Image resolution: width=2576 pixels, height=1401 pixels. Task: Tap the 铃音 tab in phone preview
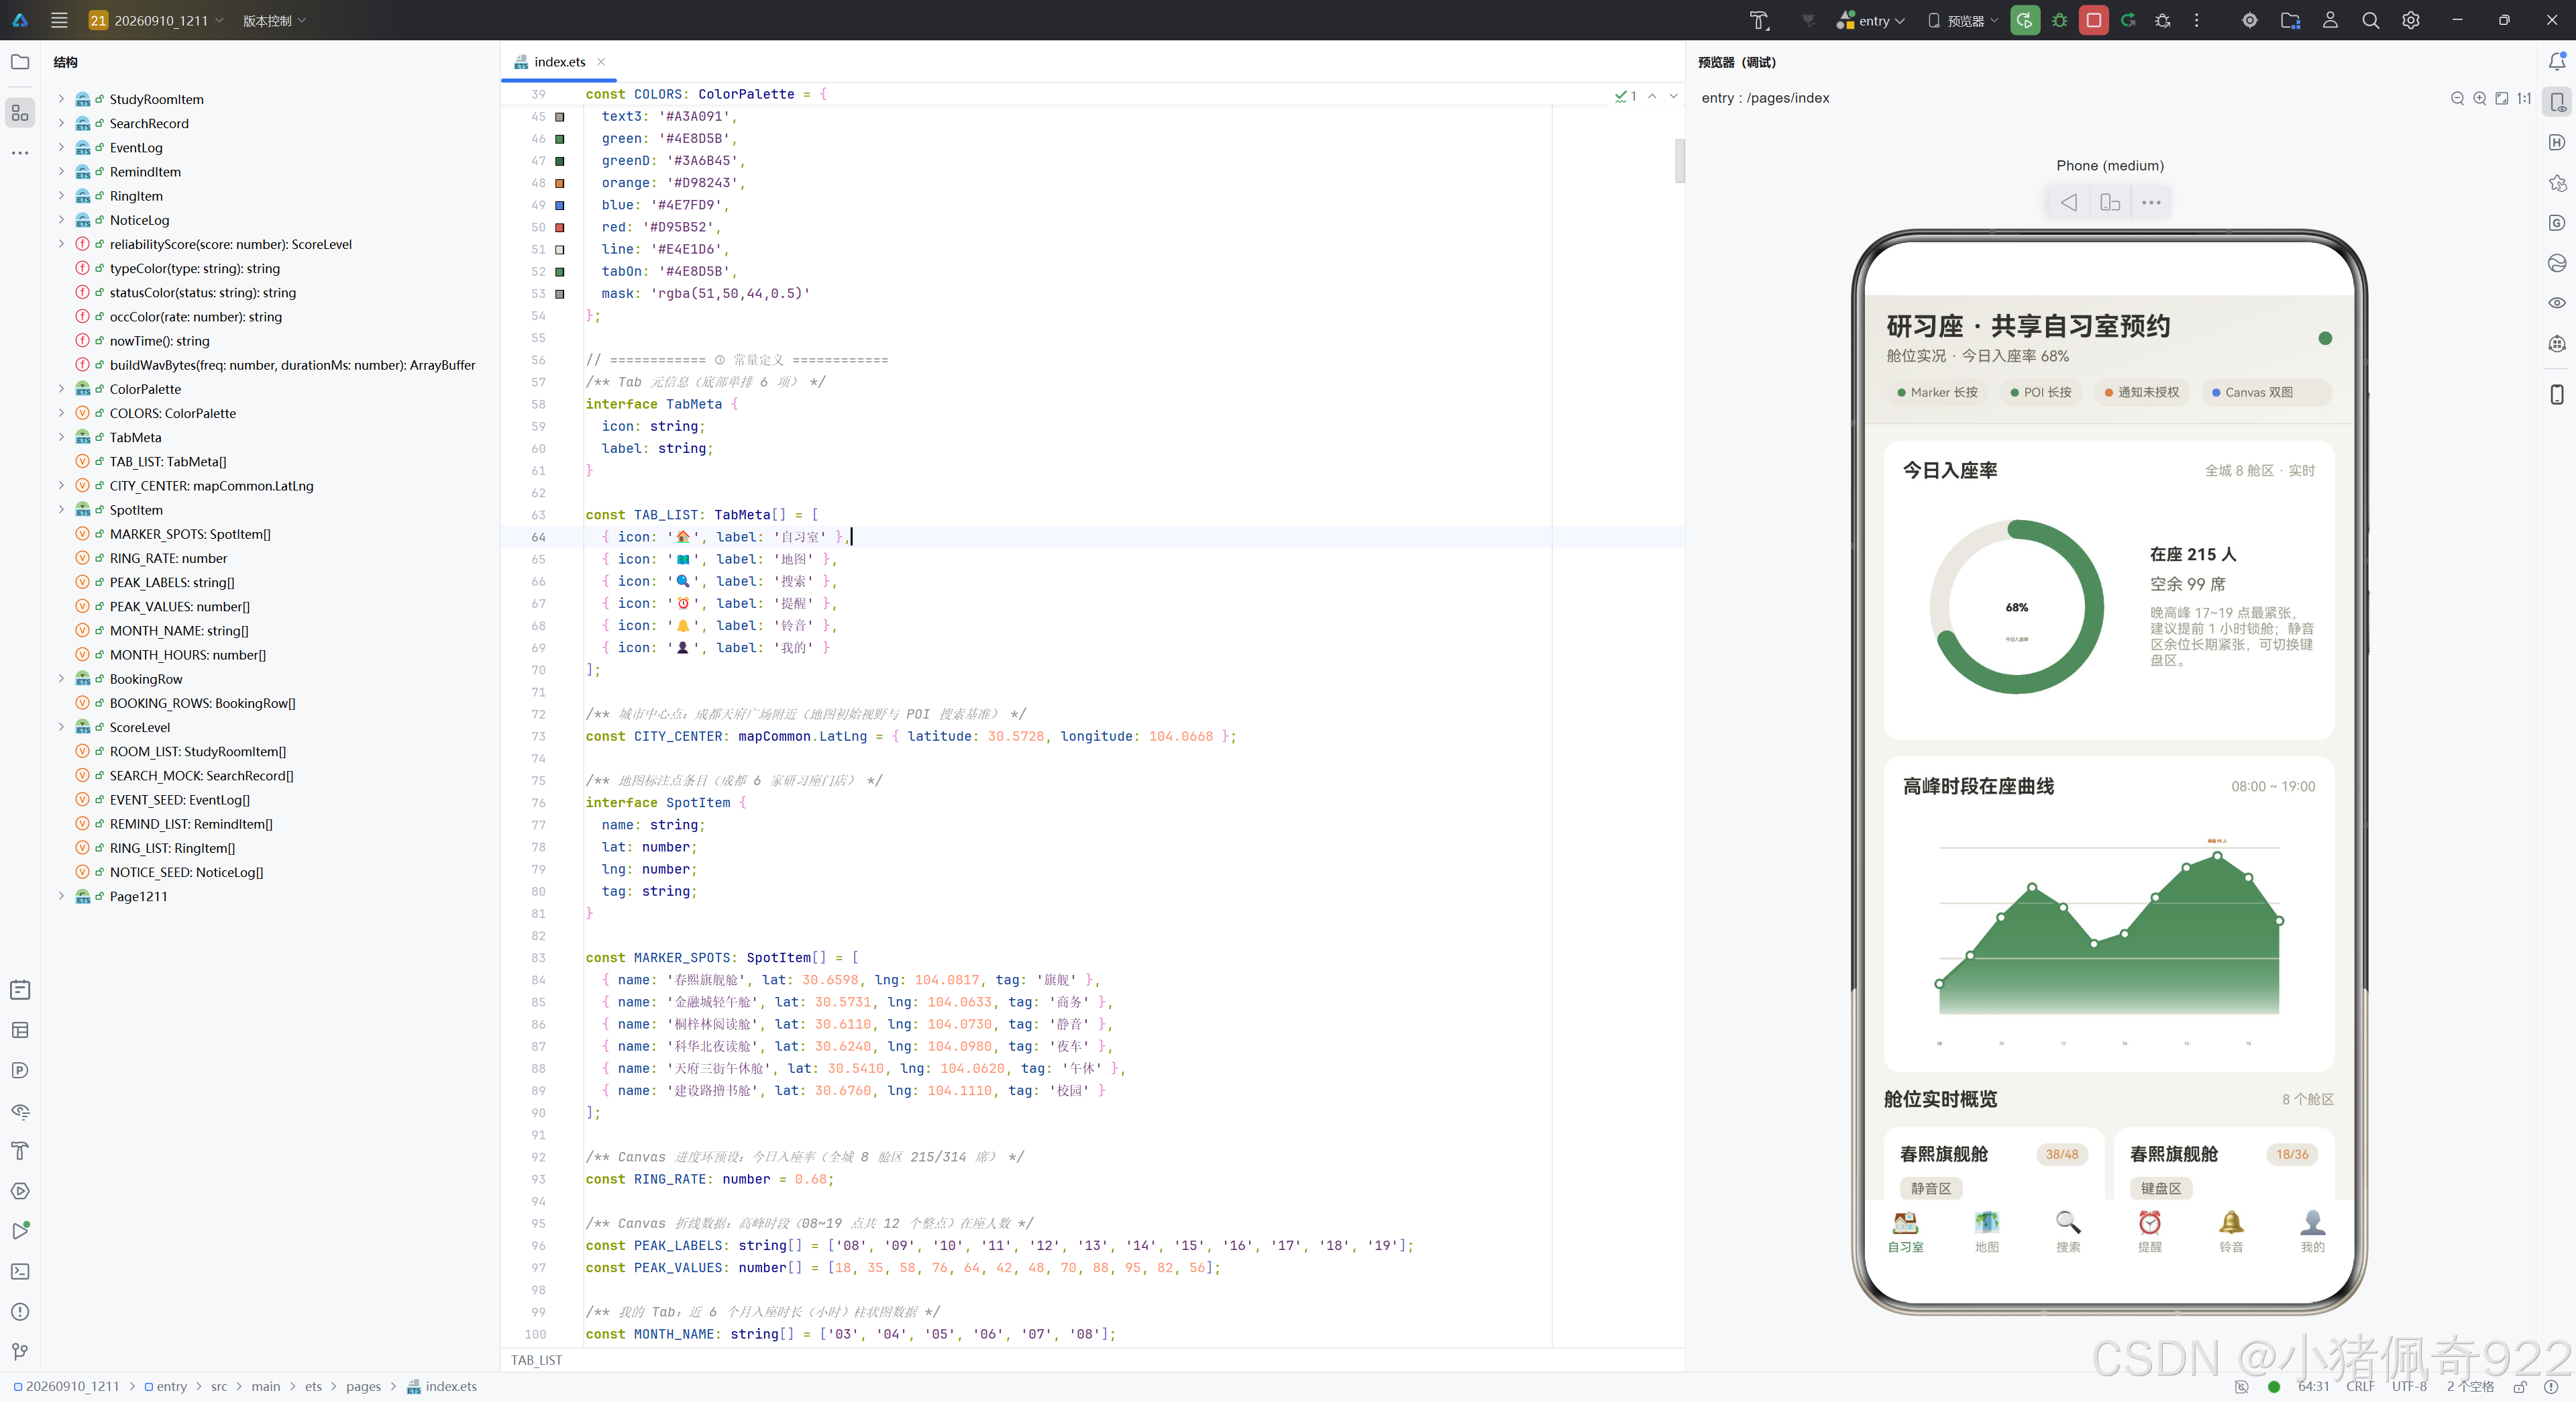2231,1232
